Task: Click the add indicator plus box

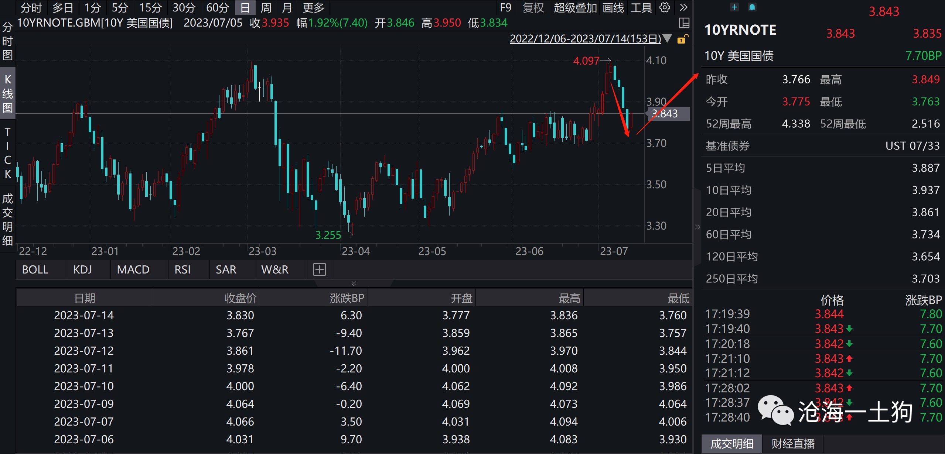Action: (319, 269)
